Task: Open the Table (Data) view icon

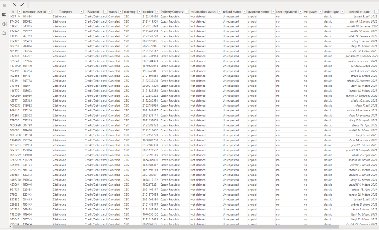Action: tap(4, 14)
